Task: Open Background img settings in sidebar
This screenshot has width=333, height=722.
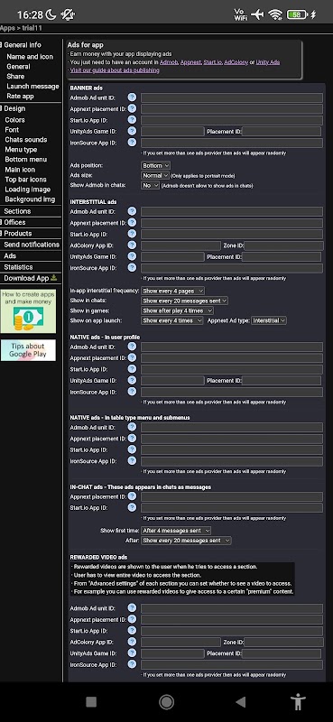Action: [x=30, y=199]
